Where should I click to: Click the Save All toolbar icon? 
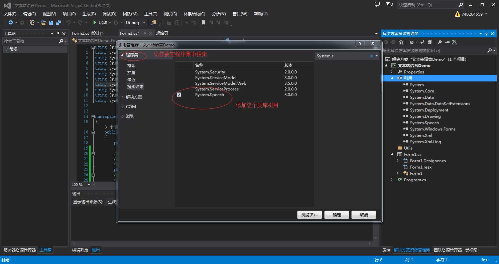click(58, 23)
